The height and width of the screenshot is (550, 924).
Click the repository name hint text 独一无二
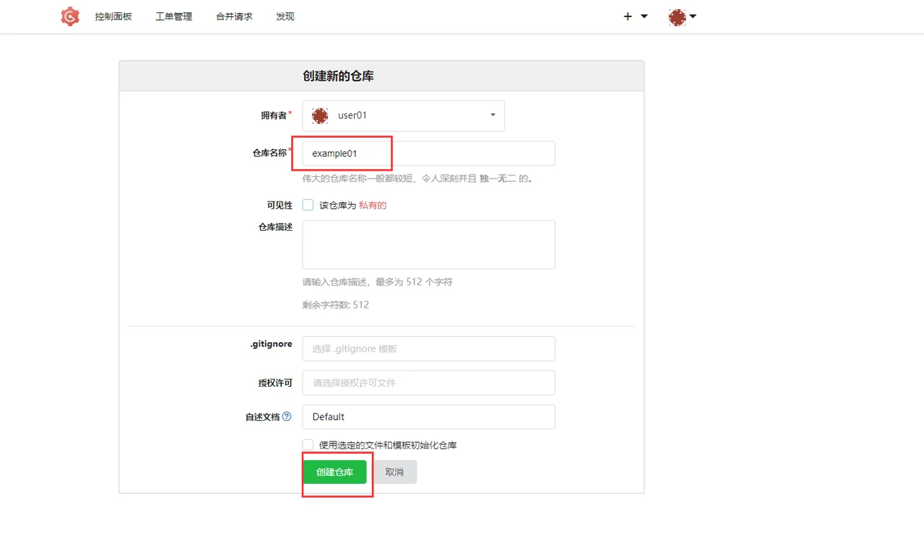[498, 178]
